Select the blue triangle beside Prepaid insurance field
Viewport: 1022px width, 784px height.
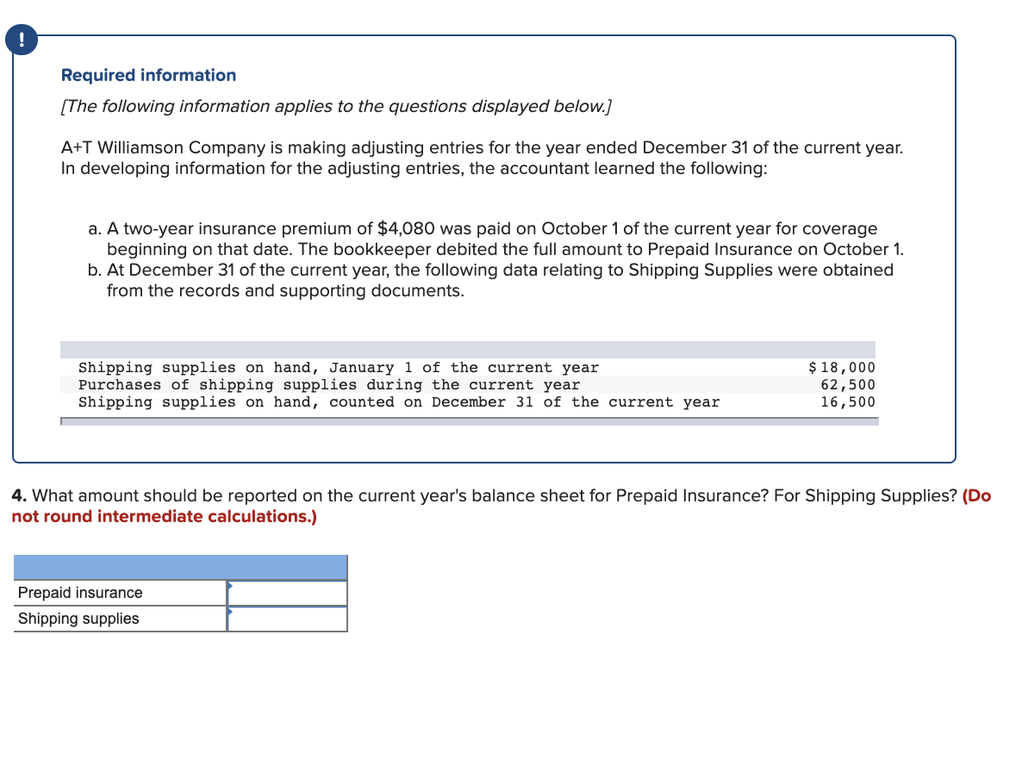click(x=228, y=587)
